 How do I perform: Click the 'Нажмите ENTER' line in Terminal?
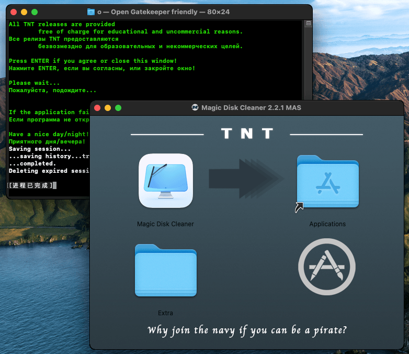tap(102, 68)
